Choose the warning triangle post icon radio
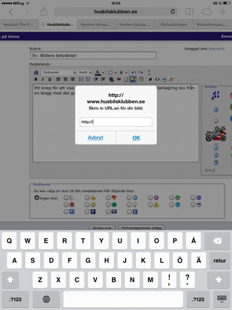This screenshot has width=232, height=310. (151, 205)
